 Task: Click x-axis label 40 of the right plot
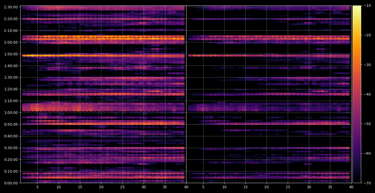coord(351,187)
